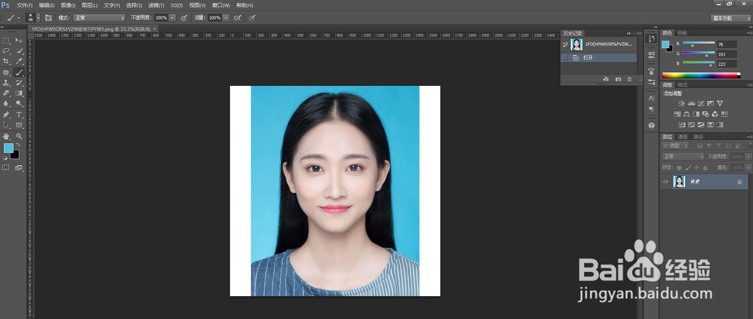Image resolution: width=753 pixels, height=319 pixels.
Task: Select the Blur tool
Action: [x=6, y=103]
